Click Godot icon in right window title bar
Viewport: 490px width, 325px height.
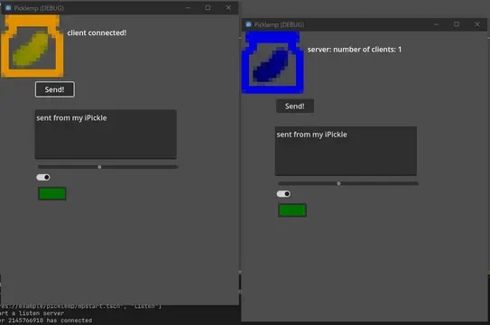248,24
